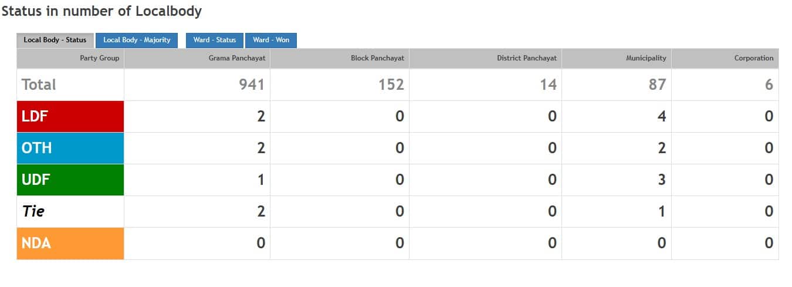The height and width of the screenshot is (287, 792).
Task: Click the Block Panchayat column header
Action: tap(377, 58)
